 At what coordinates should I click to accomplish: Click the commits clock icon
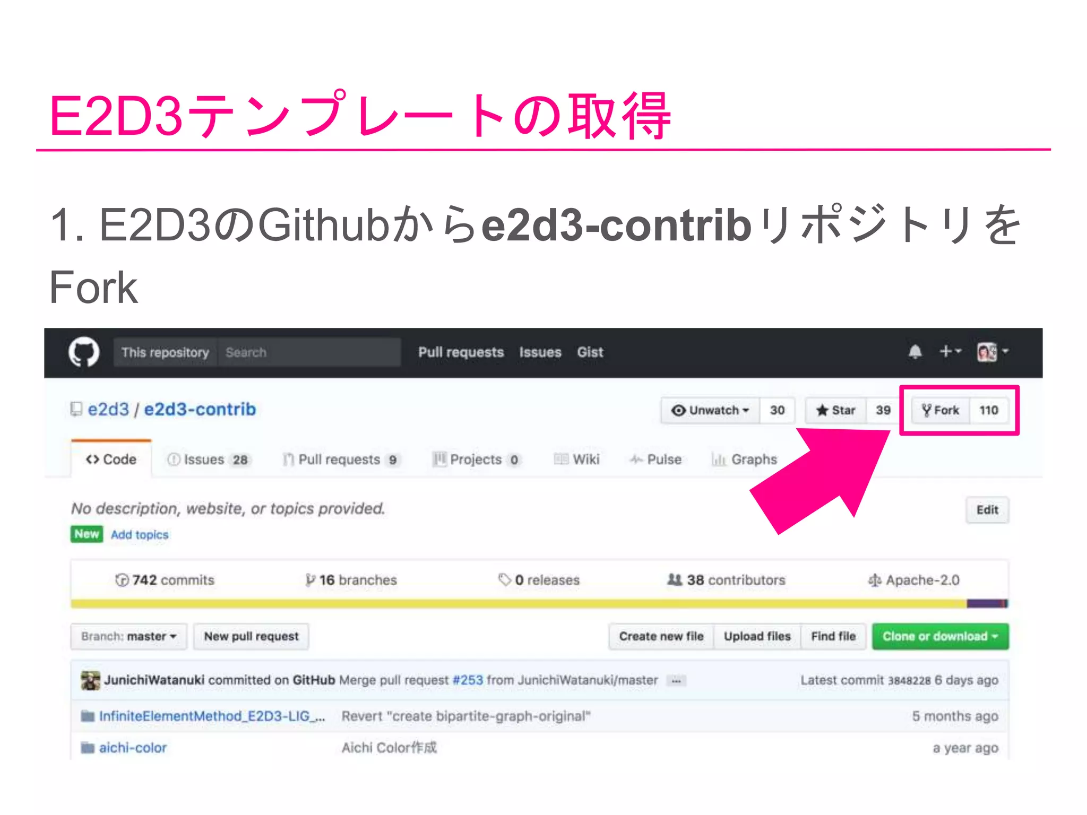pyautogui.click(x=122, y=580)
